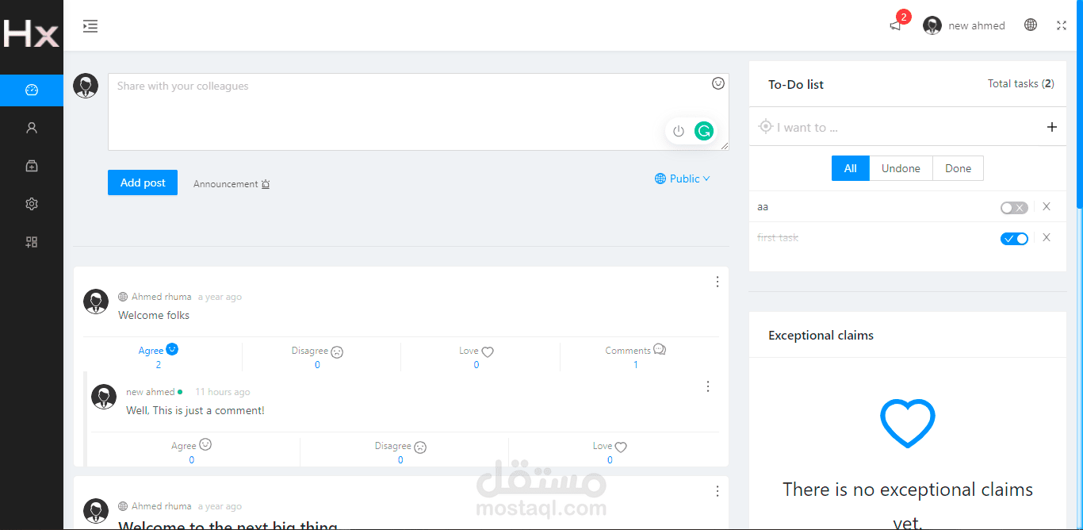1083x530 pixels.
Task: Open the dashboard icon in the sidebar
Action: click(32, 90)
